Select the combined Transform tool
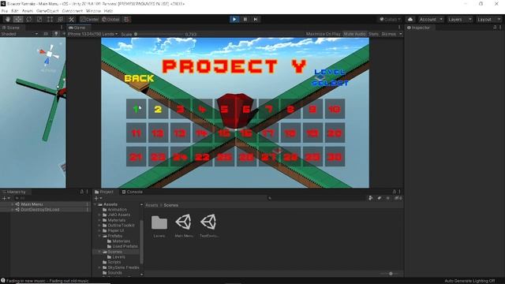505x284 pixels. point(61,19)
